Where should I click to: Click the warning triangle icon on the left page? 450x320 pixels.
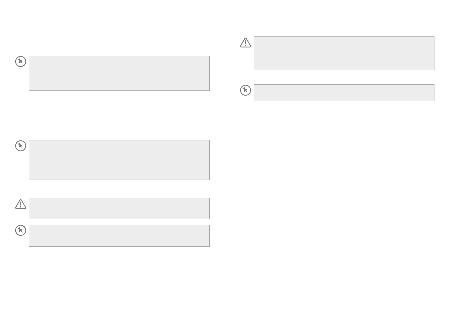[21, 204]
